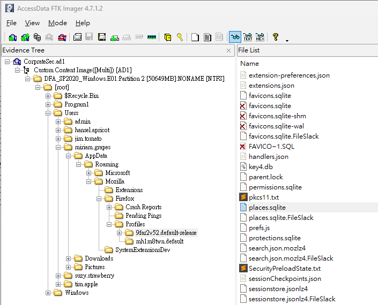
Task: Click Obtain Protected Files safe icon
Action: [168, 37]
